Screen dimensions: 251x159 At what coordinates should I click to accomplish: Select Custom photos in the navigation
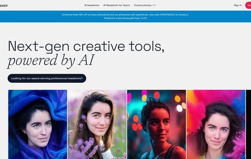tap(142, 5)
